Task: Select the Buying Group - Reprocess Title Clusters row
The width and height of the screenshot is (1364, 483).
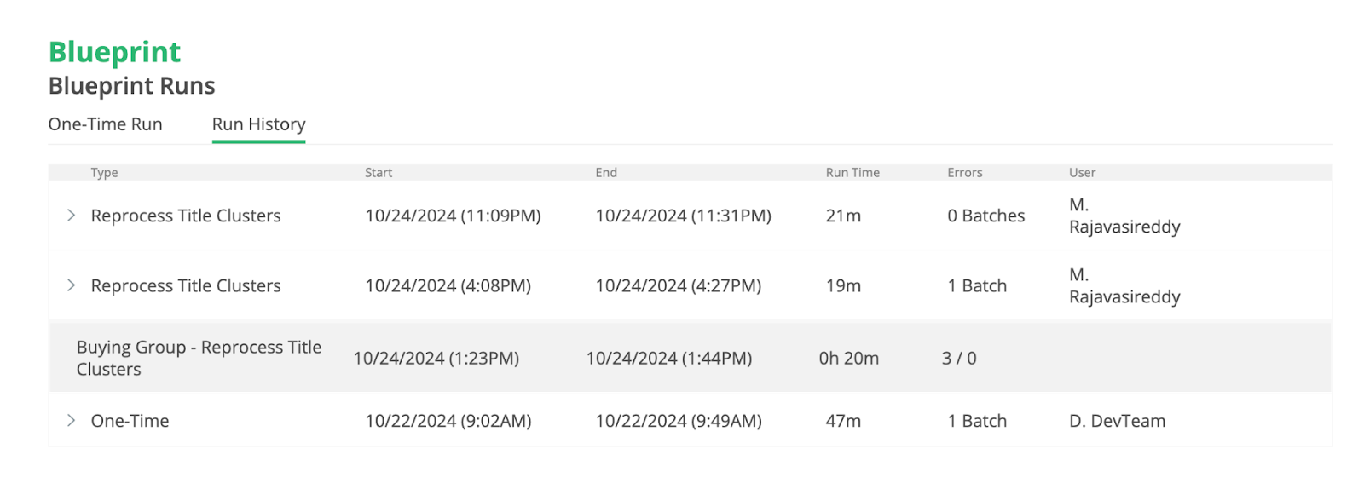Action: tap(199, 358)
